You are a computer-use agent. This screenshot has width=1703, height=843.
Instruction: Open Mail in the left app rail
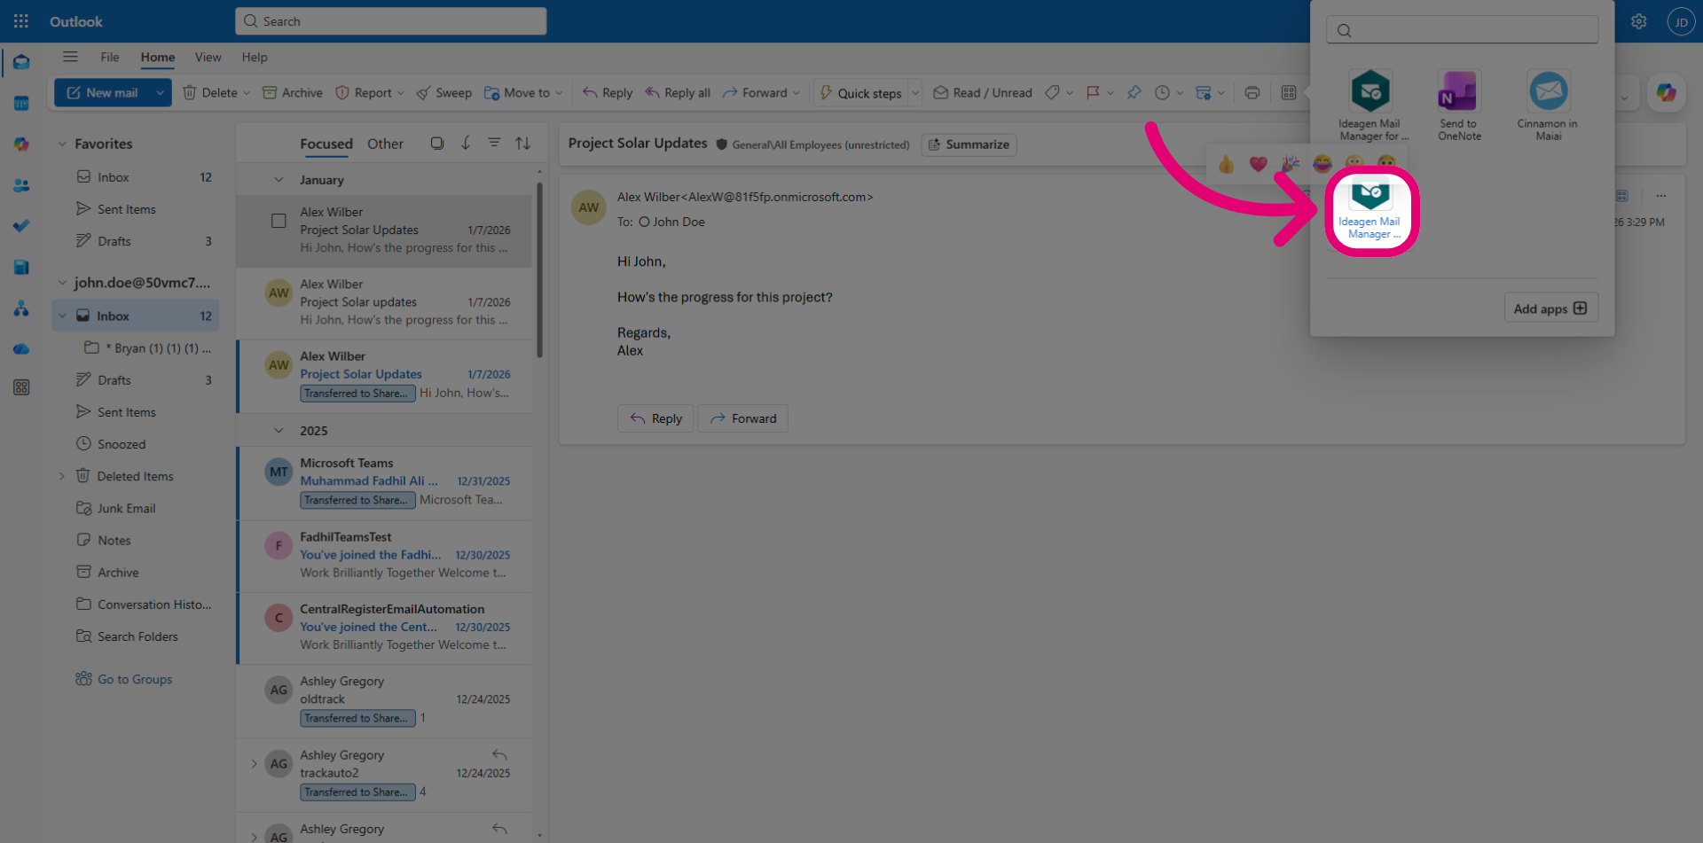[x=21, y=63]
